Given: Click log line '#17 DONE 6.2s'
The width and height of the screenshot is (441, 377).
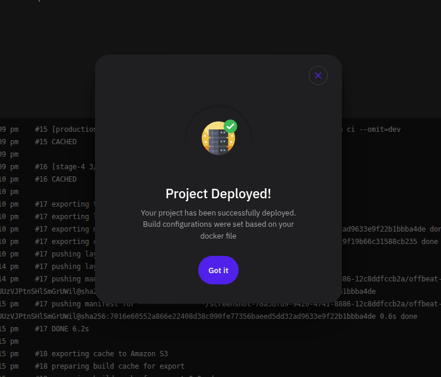Looking at the screenshot, I should tap(62, 329).
